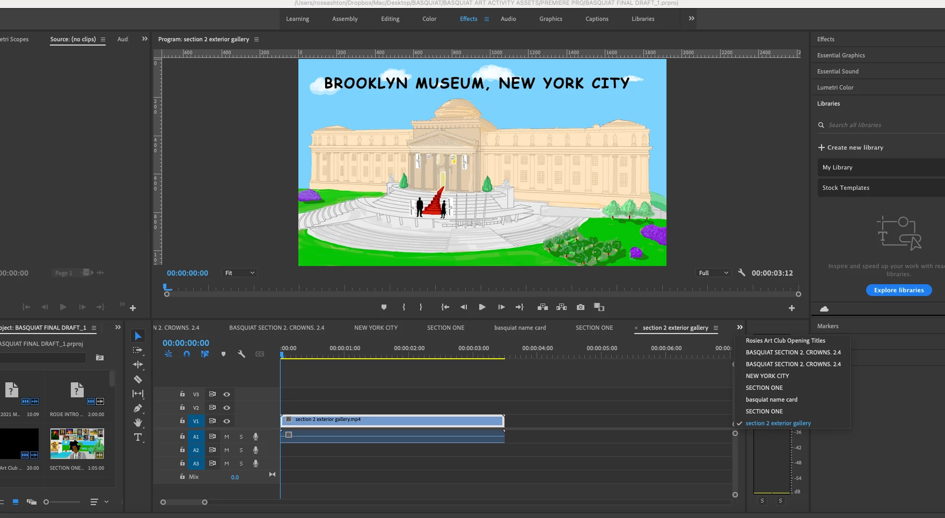Select the Track Select Forward tool

138,350
